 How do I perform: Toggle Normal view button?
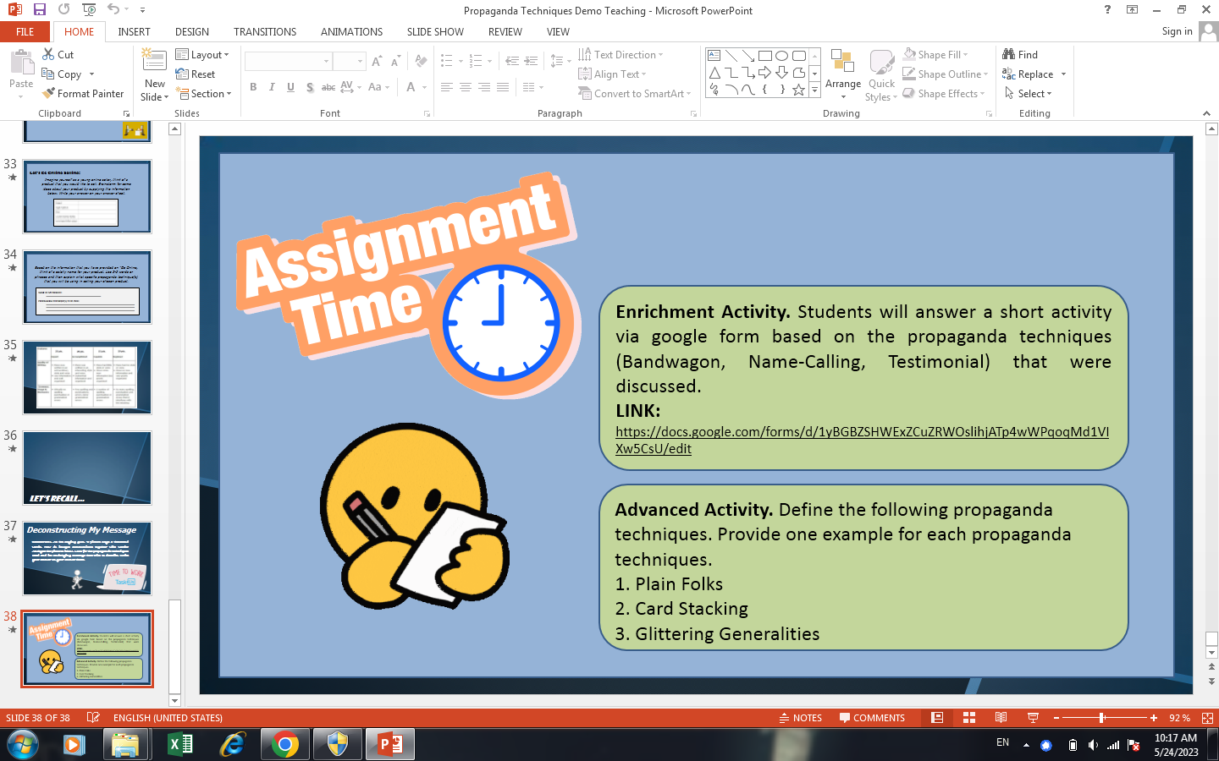pyautogui.click(x=937, y=718)
